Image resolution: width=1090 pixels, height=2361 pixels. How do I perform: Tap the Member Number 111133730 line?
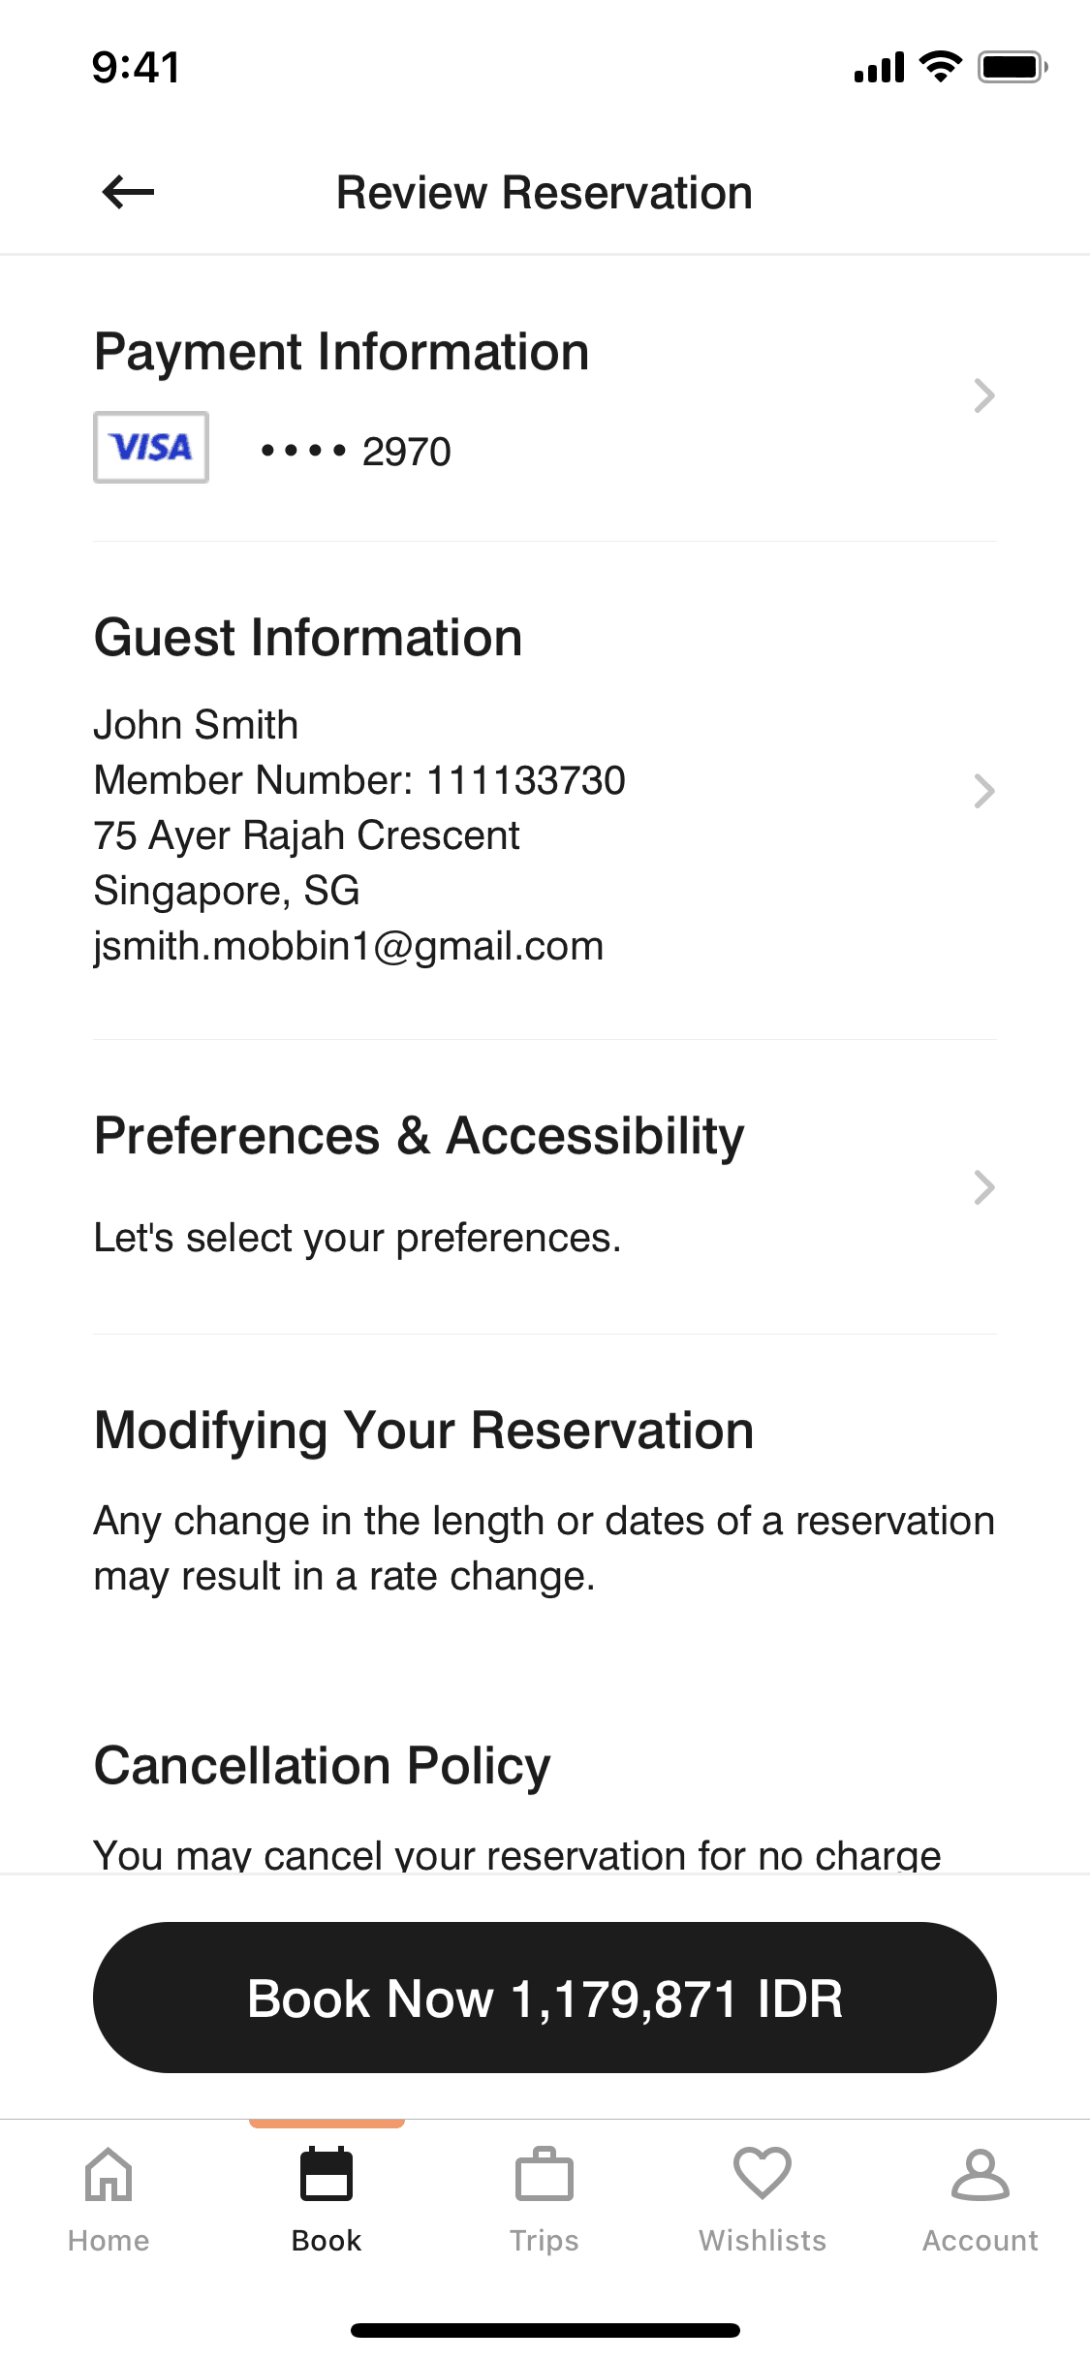click(x=359, y=780)
